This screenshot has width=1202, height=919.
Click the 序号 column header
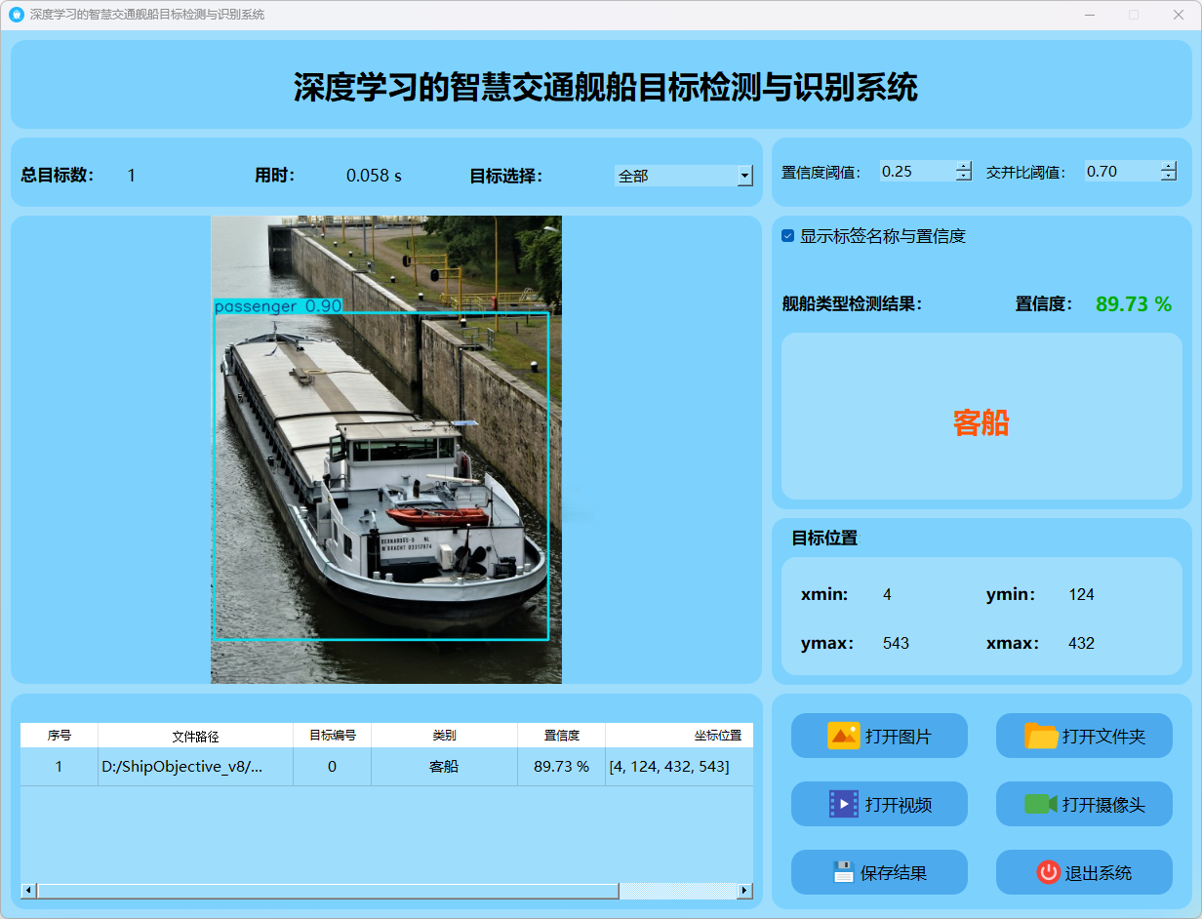point(60,736)
